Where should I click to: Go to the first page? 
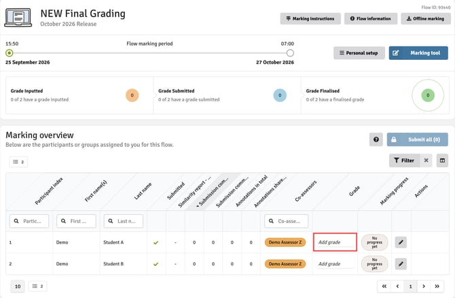[384, 286]
